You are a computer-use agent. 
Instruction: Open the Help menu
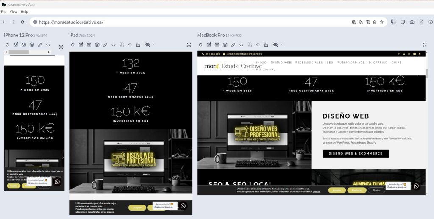click(x=24, y=11)
